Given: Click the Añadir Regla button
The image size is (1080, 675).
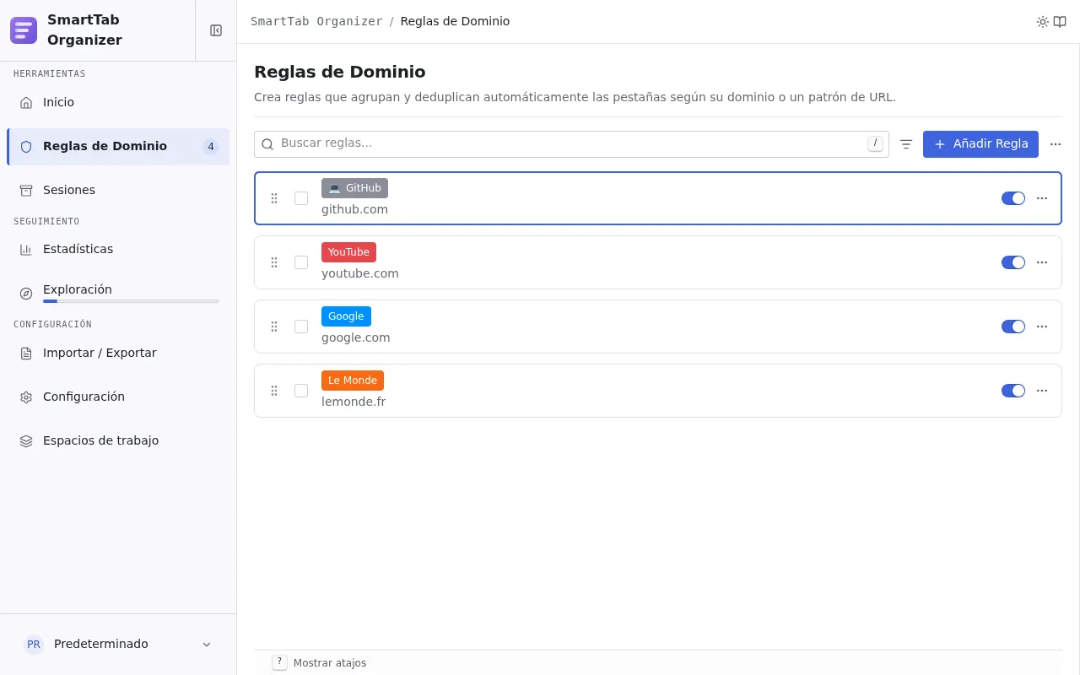Looking at the screenshot, I should tap(980, 144).
